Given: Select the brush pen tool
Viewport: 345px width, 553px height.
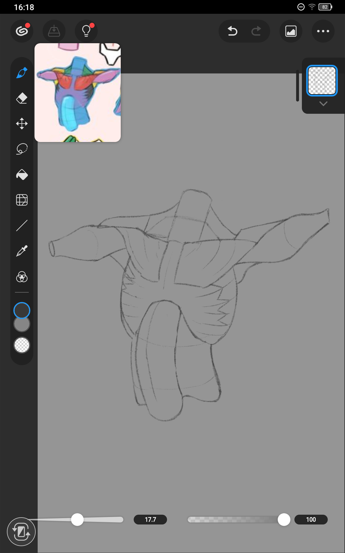Looking at the screenshot, I should 22,73.
